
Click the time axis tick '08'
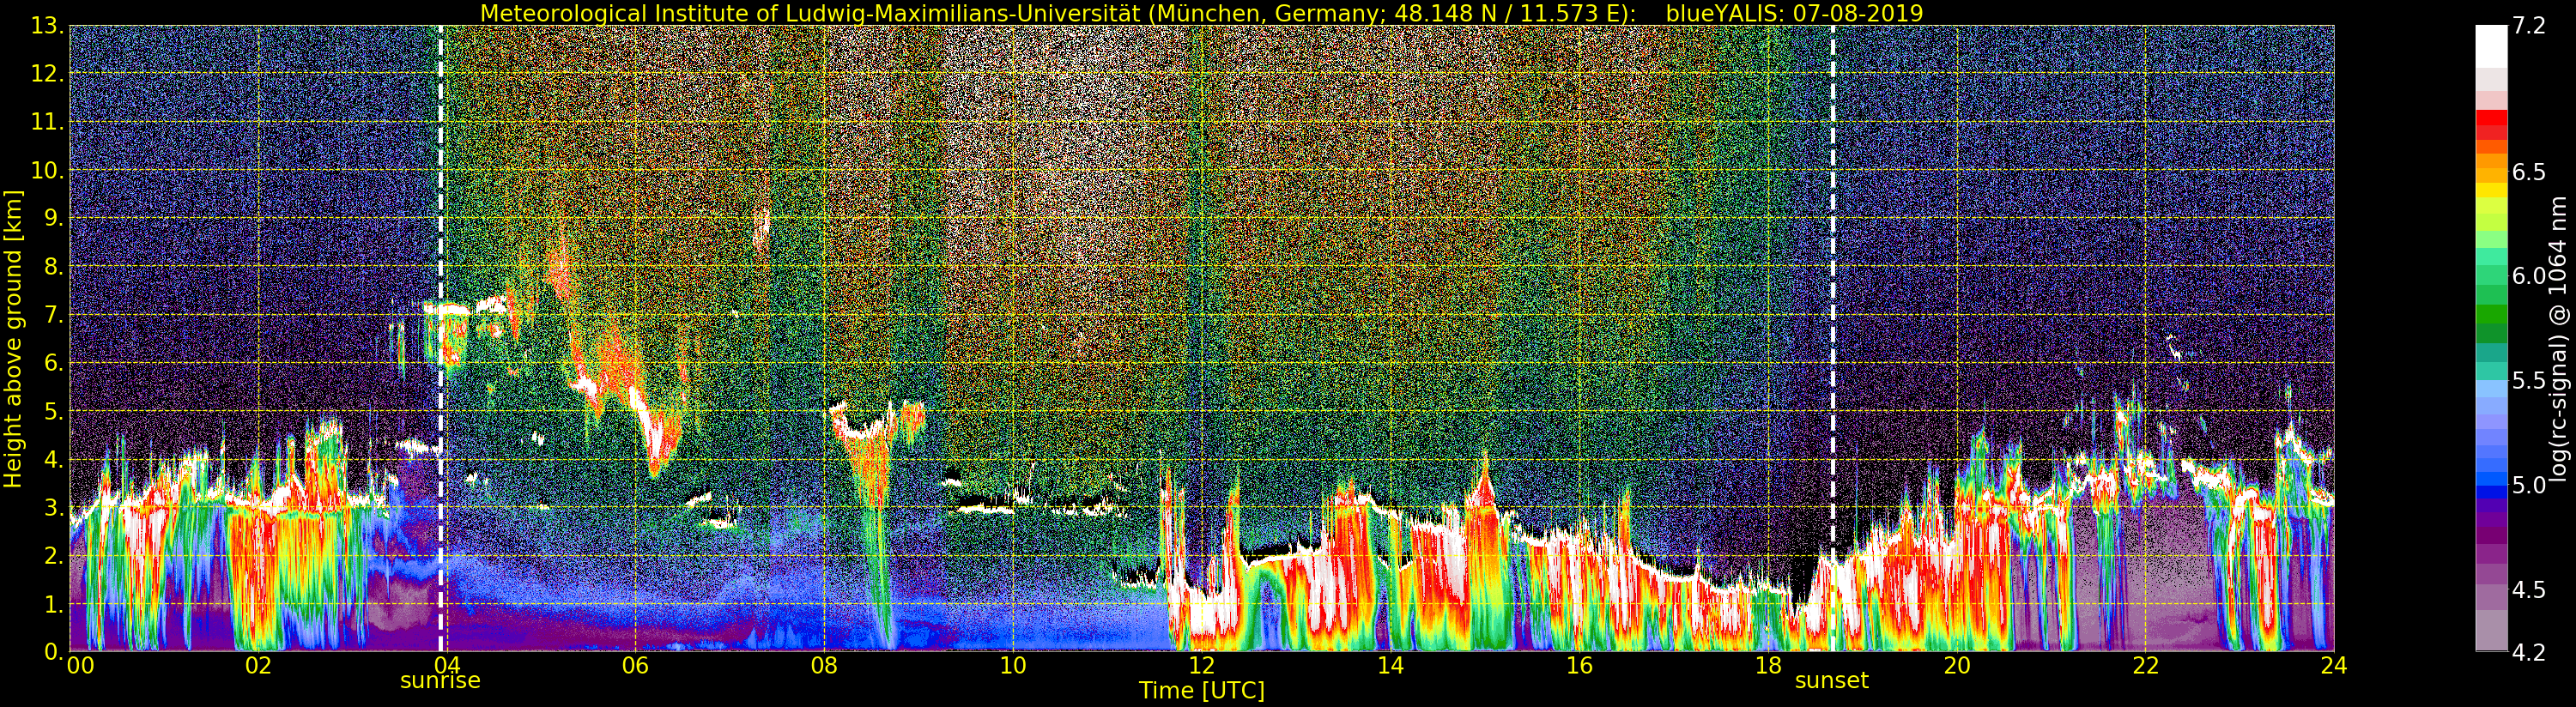click(824, 665)
